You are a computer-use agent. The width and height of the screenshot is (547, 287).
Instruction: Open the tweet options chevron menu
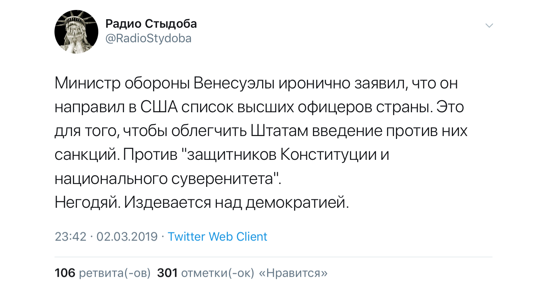click(489, 26)
